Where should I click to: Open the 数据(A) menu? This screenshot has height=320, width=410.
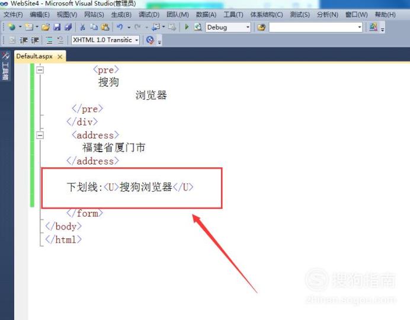pos(206,14)
